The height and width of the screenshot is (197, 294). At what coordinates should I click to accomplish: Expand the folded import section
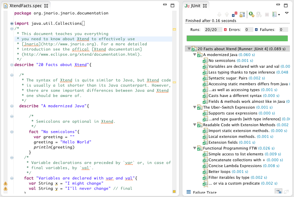[x=12, y=23]
